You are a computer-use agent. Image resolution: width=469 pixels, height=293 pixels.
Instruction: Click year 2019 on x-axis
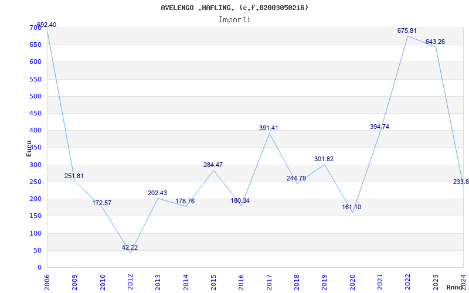pyautogui.click(x=325, y=282)
